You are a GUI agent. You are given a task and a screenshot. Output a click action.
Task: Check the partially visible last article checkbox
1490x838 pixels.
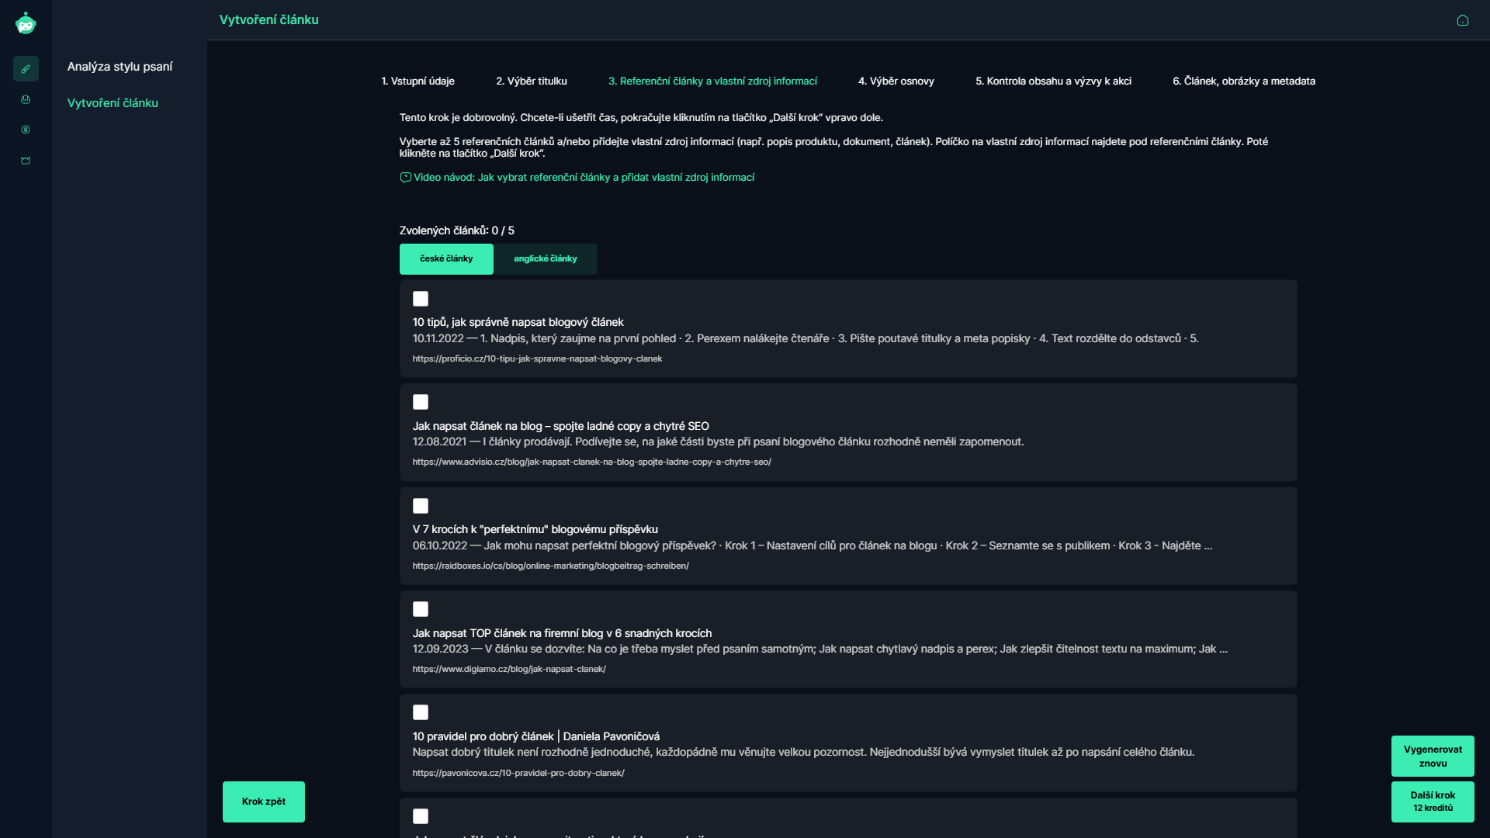(421, 816)
